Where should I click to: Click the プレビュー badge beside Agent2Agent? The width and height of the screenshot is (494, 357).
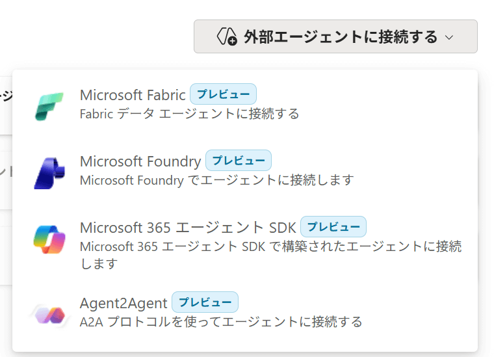(205, 302)
